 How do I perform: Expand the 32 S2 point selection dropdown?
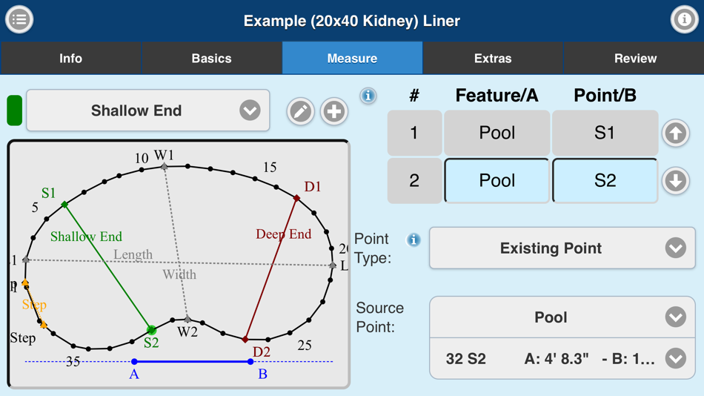pos(562,359)
